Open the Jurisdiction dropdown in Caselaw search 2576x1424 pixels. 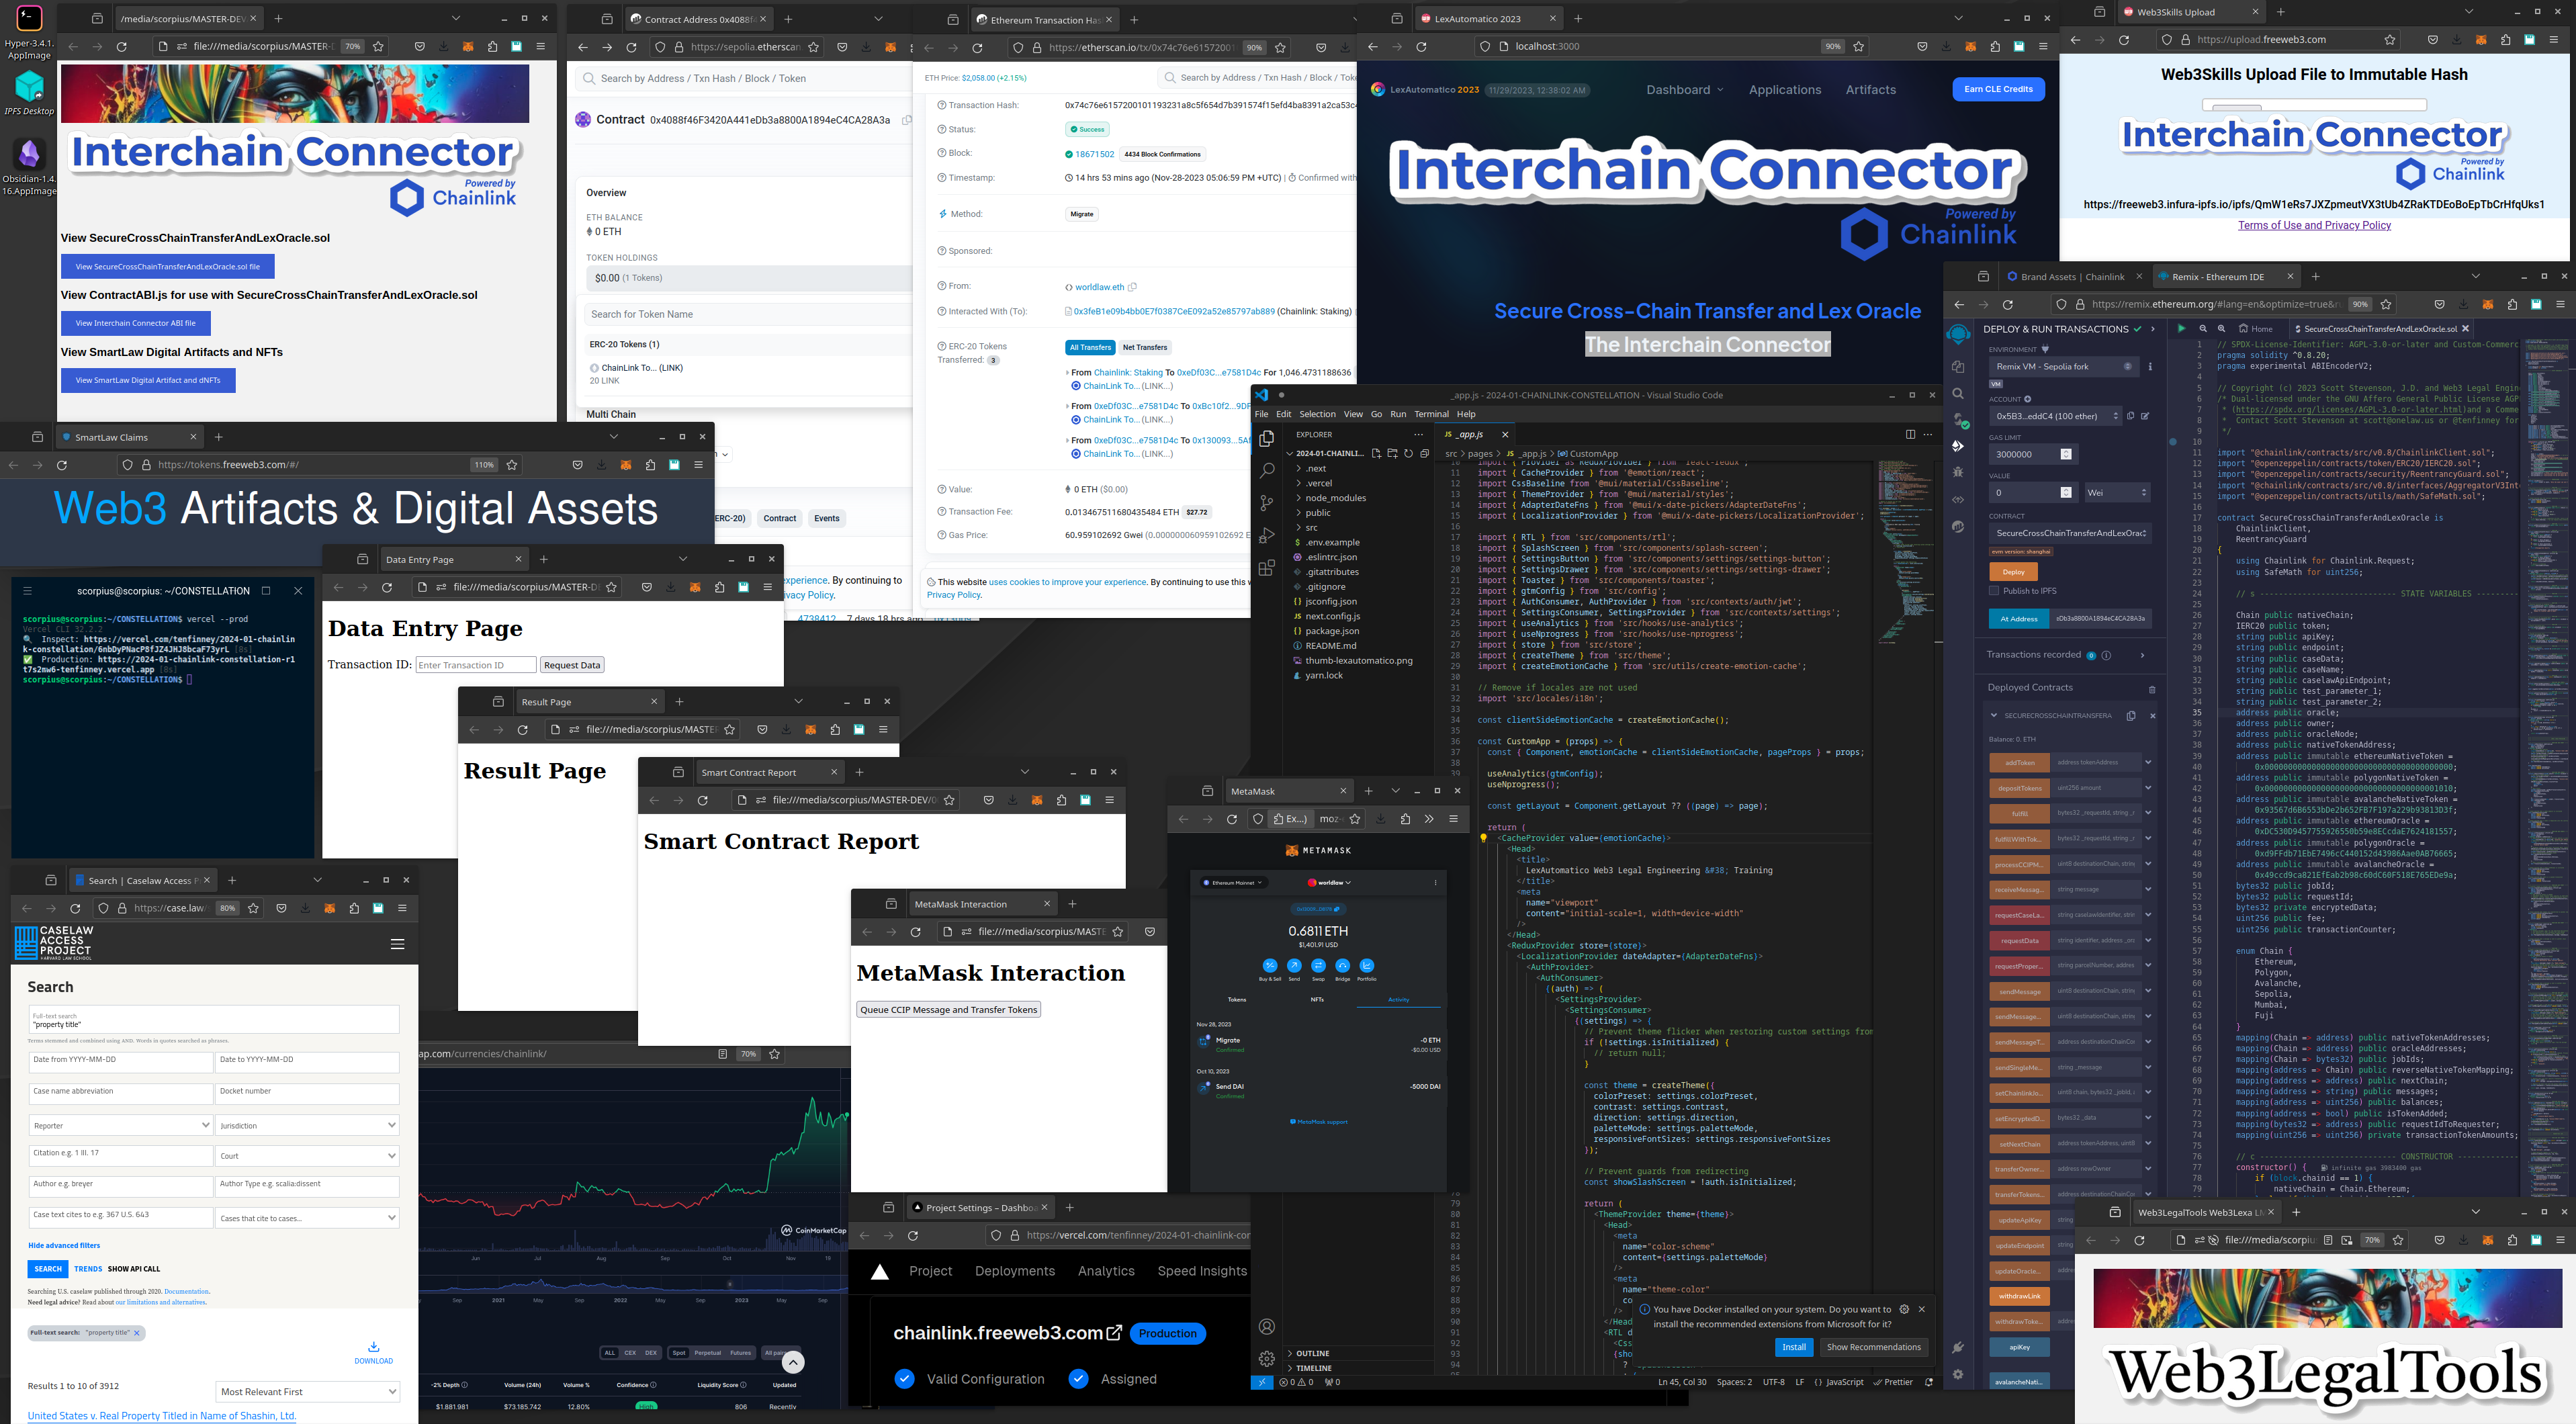pos(307,1126)
